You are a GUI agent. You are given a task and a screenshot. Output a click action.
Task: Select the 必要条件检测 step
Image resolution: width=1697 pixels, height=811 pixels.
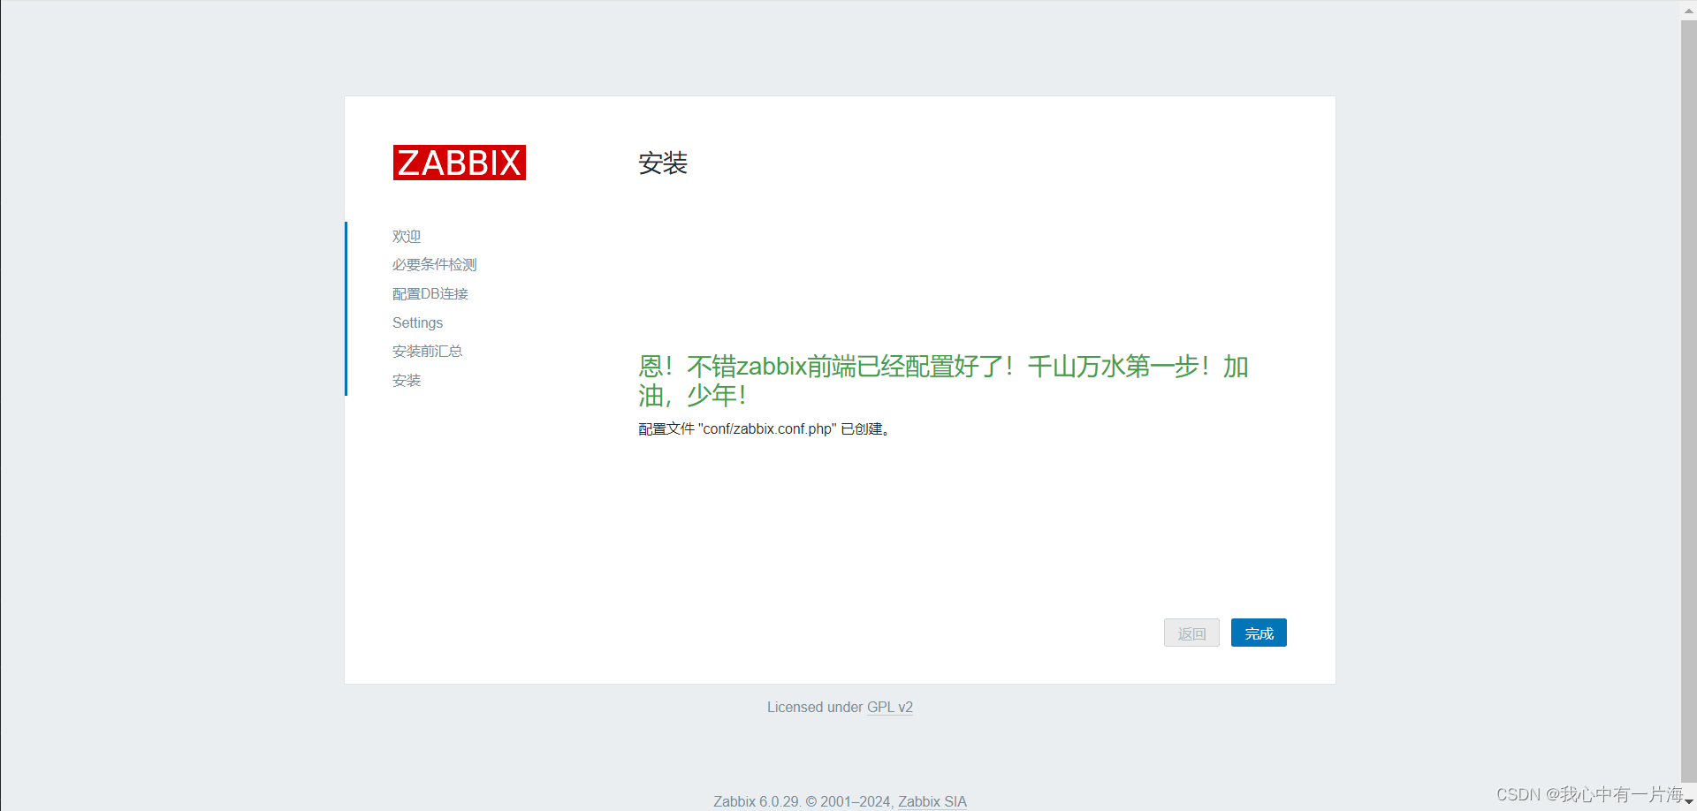[x=434, y=264]
